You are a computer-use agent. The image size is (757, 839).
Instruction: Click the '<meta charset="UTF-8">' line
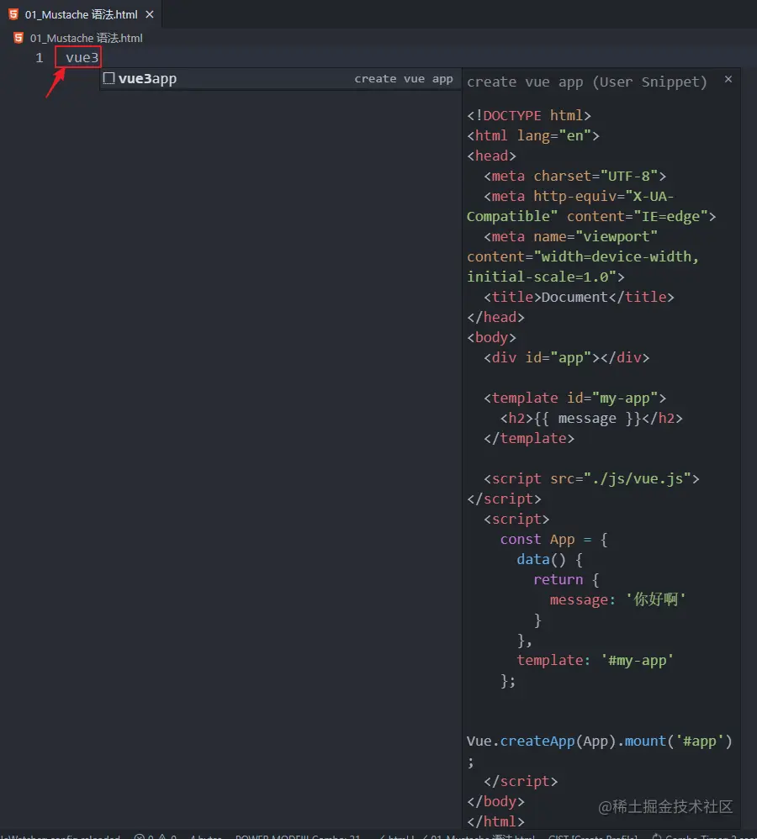[575, 176]
